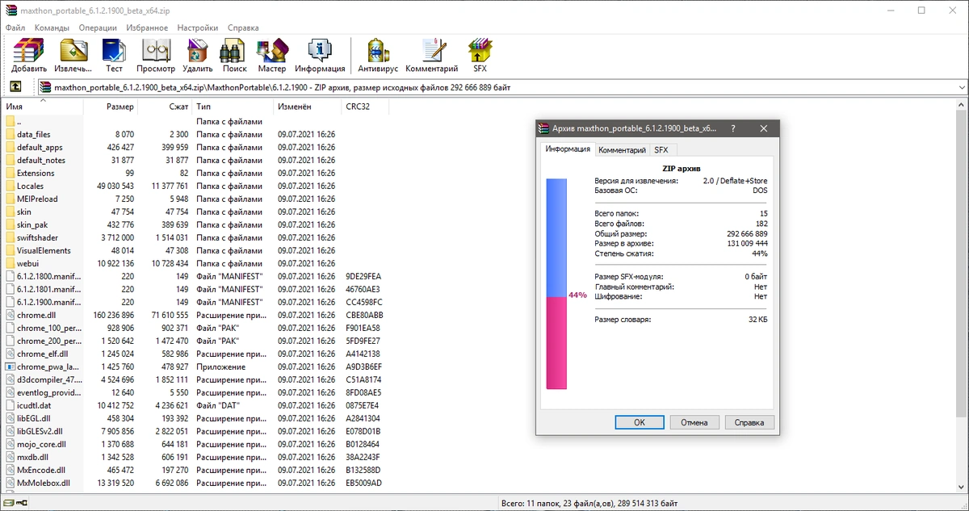Click the compression ratio bar graph
Viewport: 969px width, 511px height.
click(x=556, y=283)
